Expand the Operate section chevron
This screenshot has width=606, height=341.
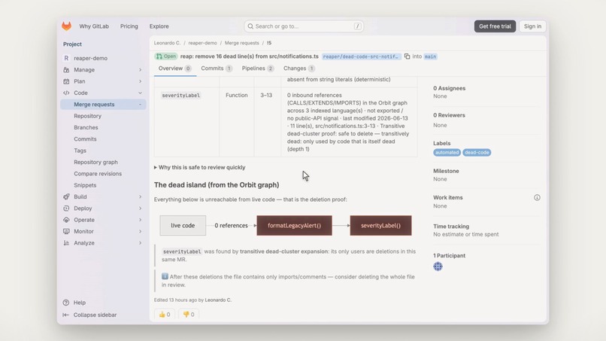140,220
